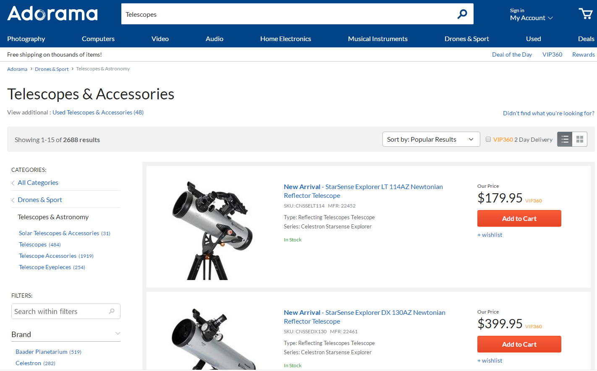
Task: Add the LT 114AZ telescope to wishlist
Action: click(x=490, y=235)
